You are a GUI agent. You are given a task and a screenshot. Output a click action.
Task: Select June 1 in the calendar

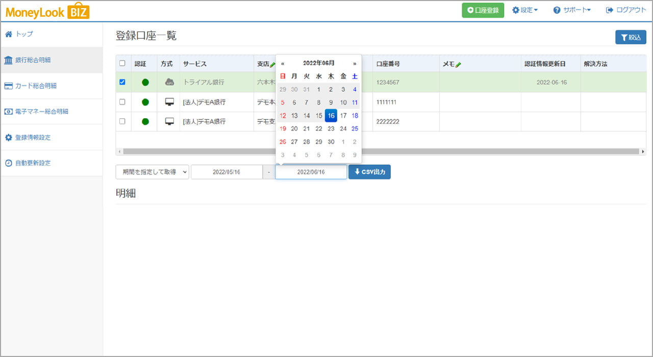[x=319, y=89]
